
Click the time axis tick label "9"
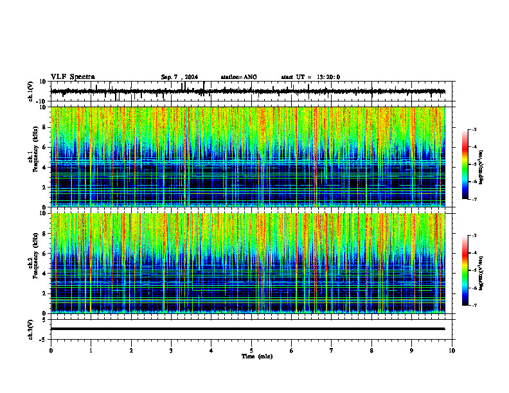411,351
